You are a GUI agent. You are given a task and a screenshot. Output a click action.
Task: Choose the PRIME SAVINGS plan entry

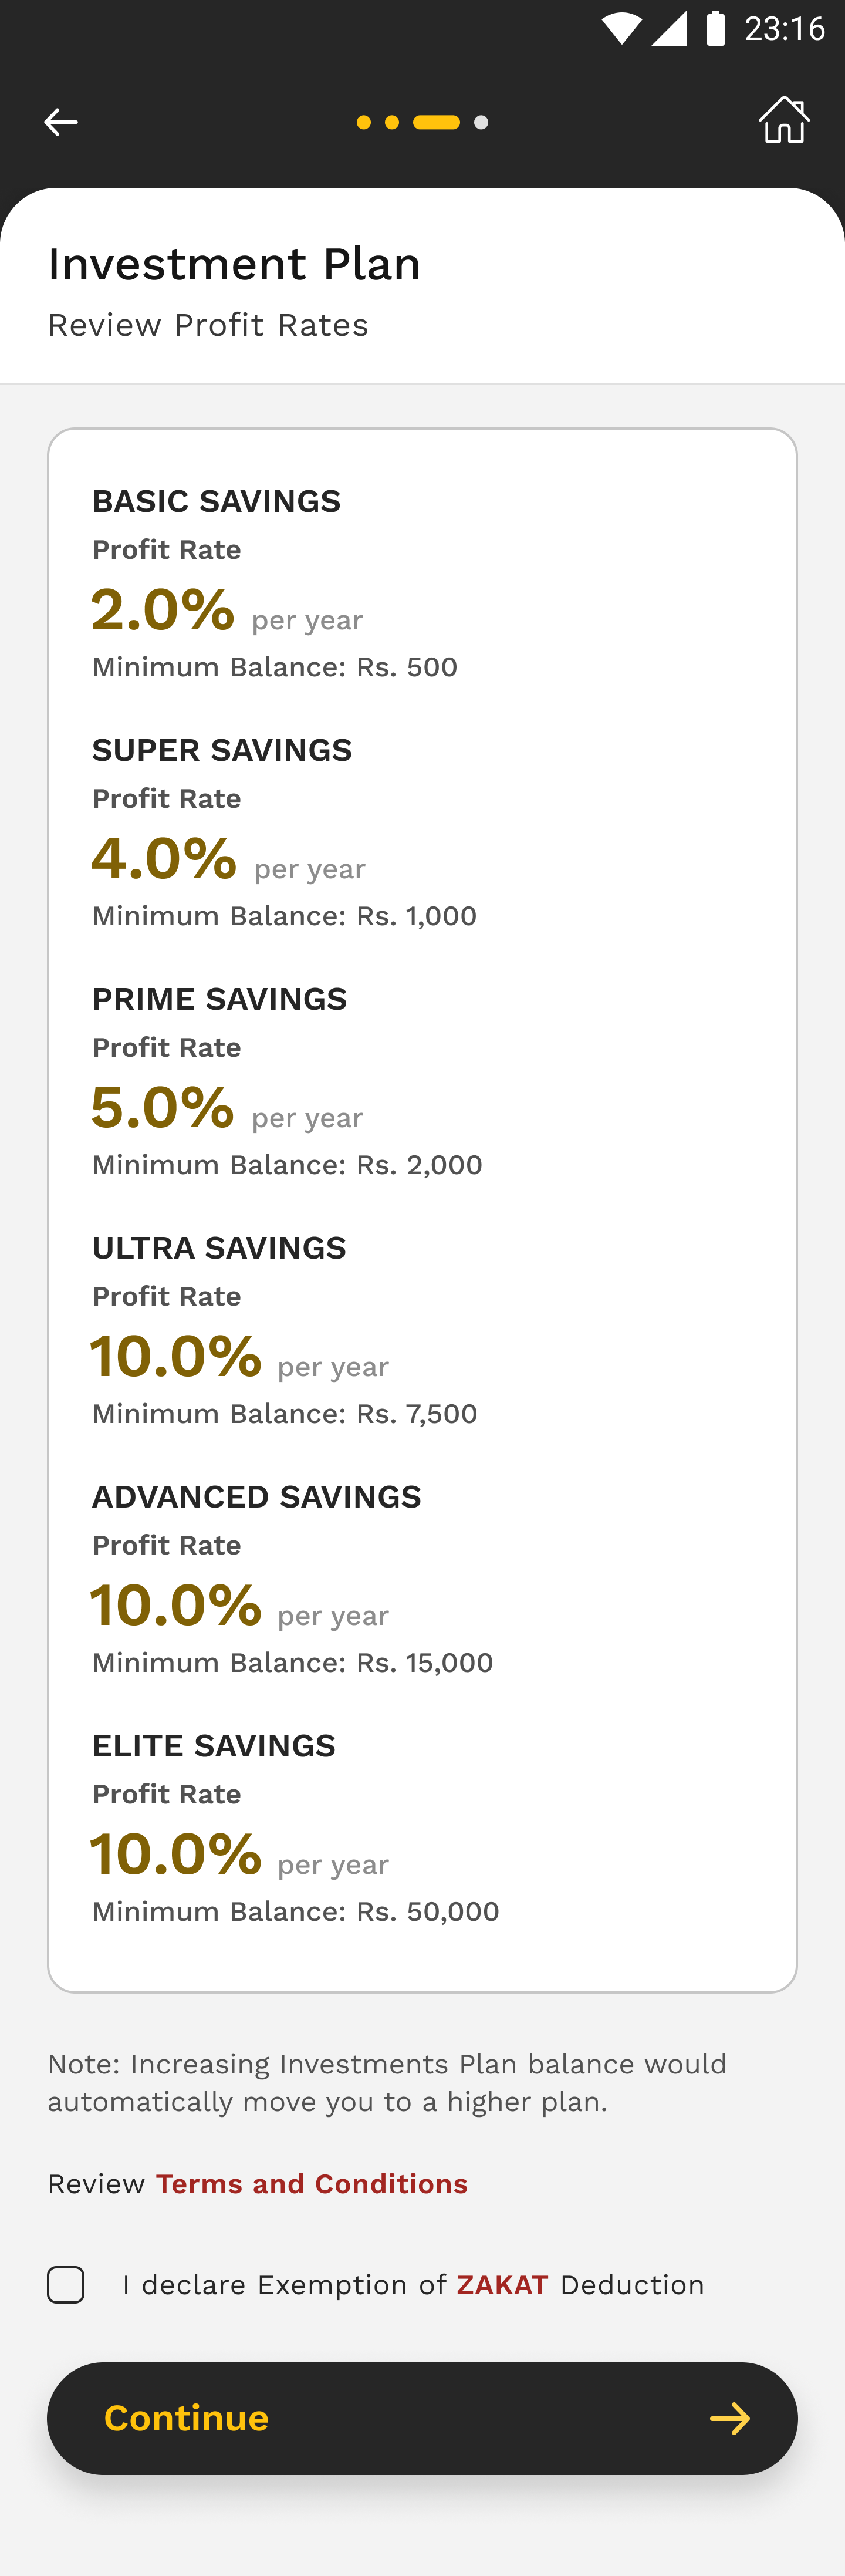[219, 999]
